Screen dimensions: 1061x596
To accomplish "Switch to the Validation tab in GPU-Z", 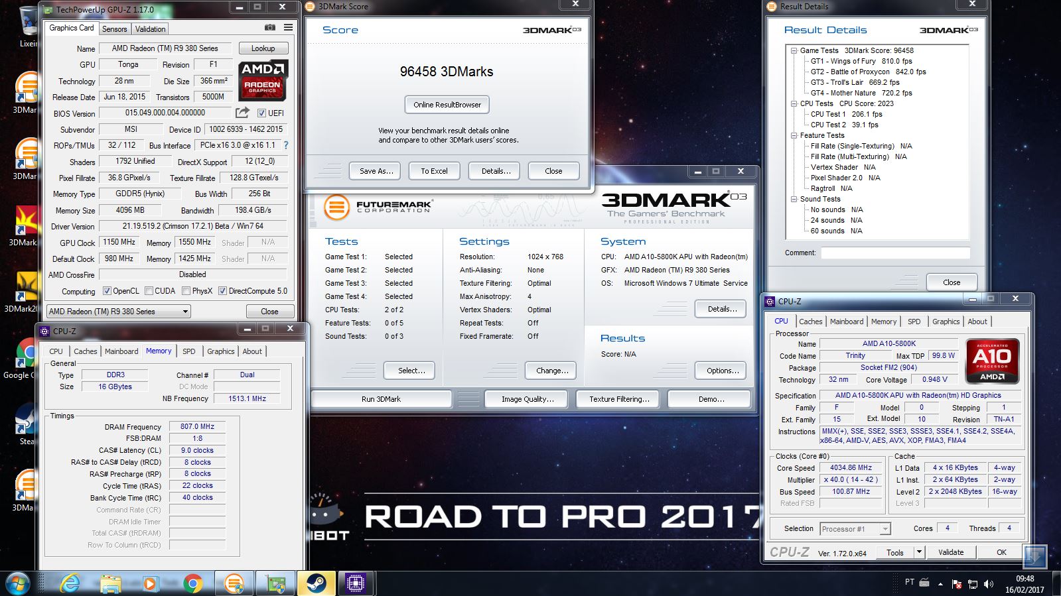I will (x=150, y=29).
